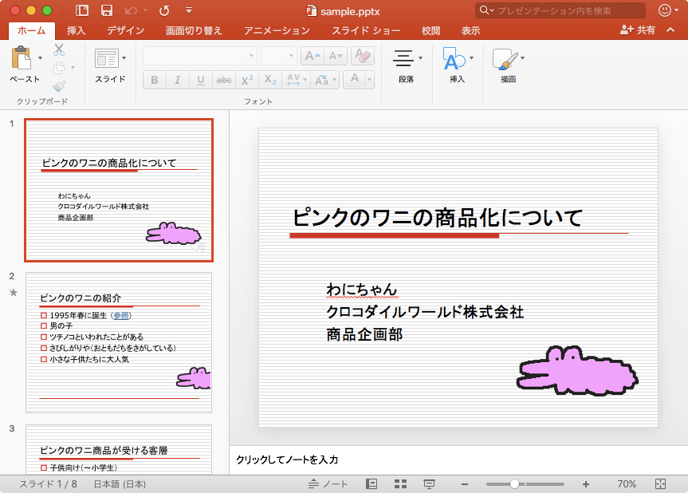Toggle the Notes pane in status bar
Image resolution: width=688 pixels, height=493 pixels.
click(x=328, y=484)
